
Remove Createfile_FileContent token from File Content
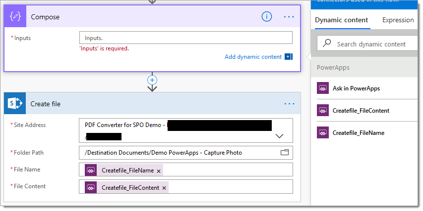(164, 188)
